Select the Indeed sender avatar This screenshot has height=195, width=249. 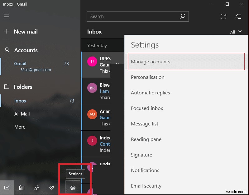(92, 141)
